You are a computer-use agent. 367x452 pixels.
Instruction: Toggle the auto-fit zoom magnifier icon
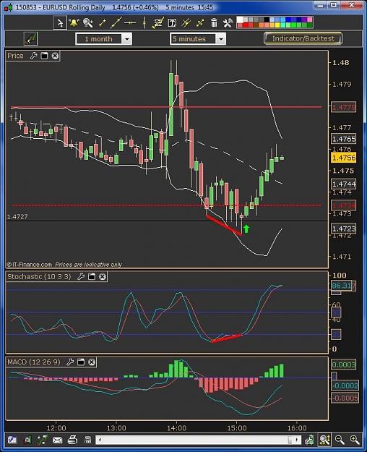324,440
